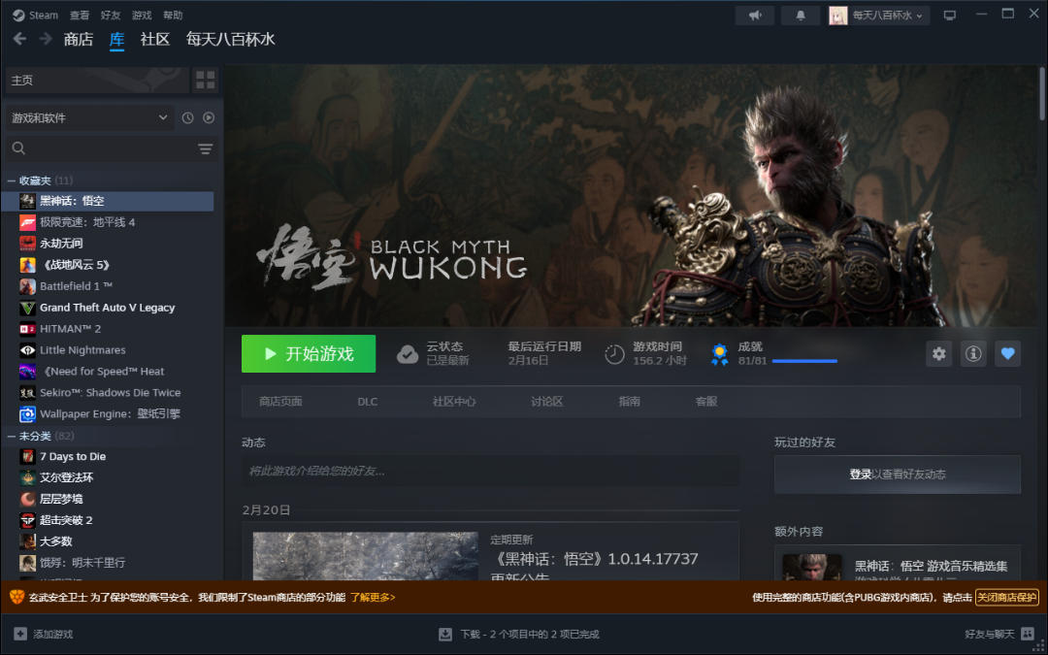Click 了解更多 in the security banner

point(373,597)
